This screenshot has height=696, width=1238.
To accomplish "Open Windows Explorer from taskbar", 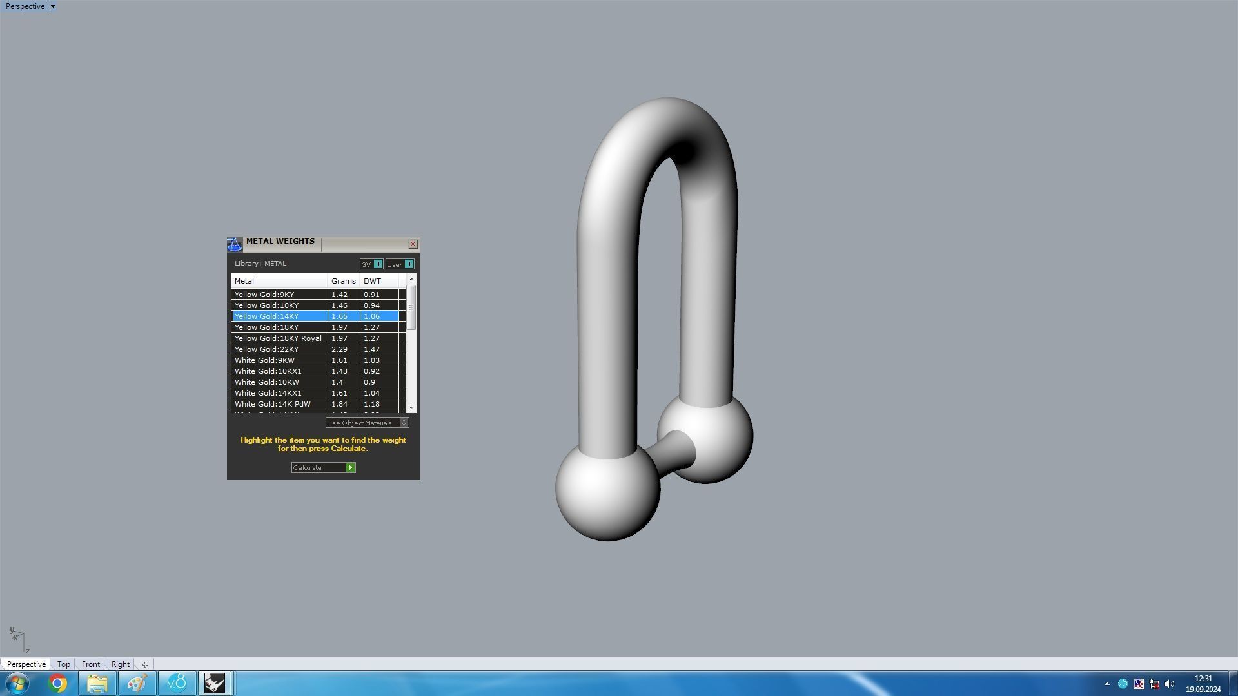I will [x=97, y=683].
